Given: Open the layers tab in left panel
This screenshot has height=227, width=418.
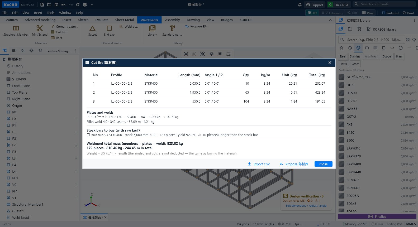Looking at the screenshot, I should (40, 51).
